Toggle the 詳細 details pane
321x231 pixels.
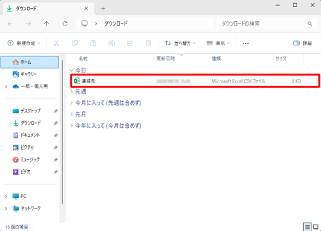coord(302,44)
